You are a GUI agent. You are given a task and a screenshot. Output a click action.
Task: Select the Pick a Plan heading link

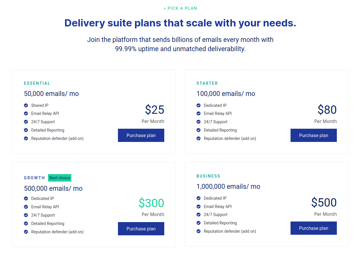point(180,8)
